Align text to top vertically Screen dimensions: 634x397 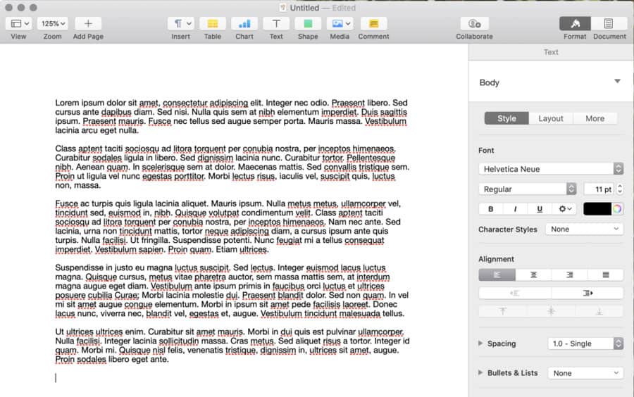pyautogui.click(x=502, y=311)
